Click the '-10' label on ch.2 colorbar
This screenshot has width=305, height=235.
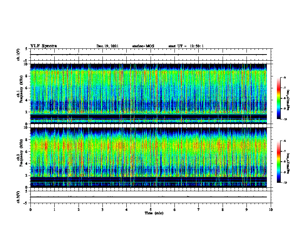[285, 183]
